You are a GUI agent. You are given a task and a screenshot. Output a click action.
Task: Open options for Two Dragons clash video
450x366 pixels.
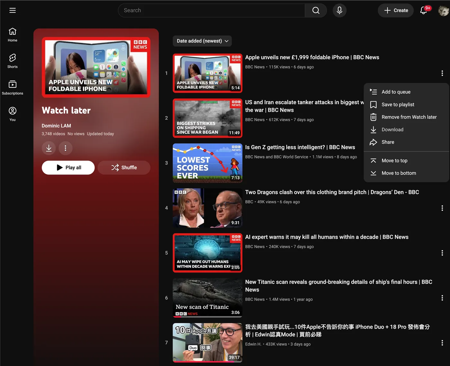(442, 208)
